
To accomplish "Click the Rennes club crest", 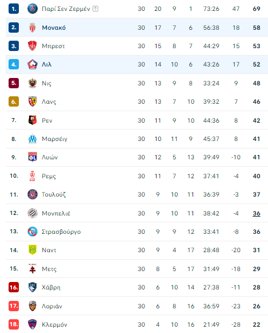I will (x=33, y=120).
